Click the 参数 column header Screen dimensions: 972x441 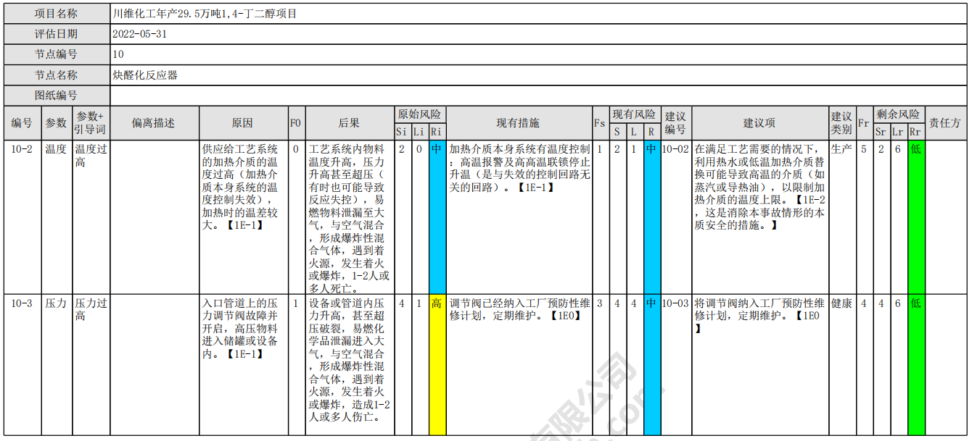pyautogui.click(x=57, y=123)
